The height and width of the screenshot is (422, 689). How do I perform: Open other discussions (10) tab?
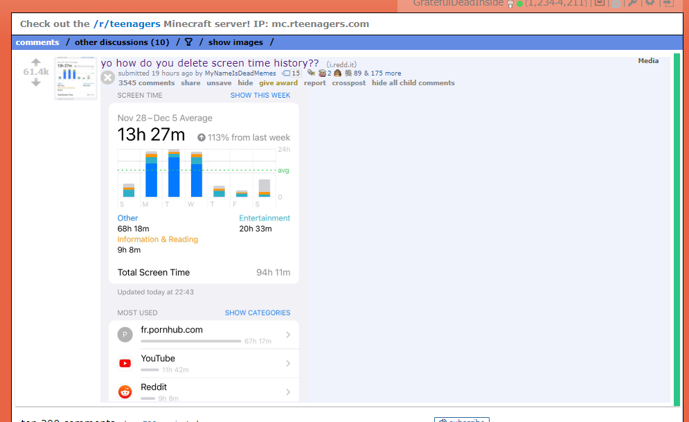pos(122,42)
